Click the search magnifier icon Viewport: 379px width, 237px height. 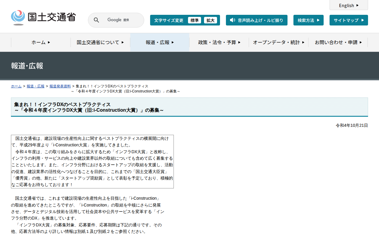[x=96, y=20]
